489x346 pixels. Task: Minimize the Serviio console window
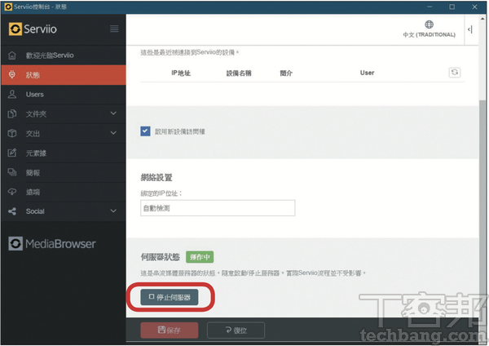(x=430, y=7)
